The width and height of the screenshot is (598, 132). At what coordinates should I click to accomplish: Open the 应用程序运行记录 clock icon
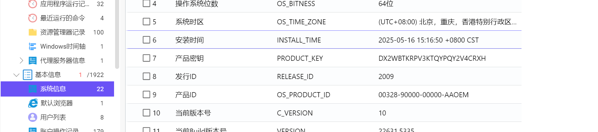pyautogui.click(x=32, y=4)
